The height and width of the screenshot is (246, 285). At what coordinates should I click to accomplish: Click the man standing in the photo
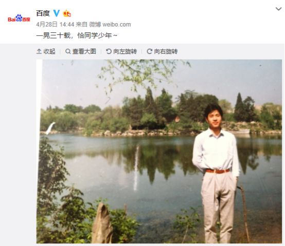click(x=216, y=173)
